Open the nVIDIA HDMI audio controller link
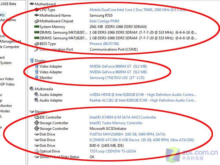Screen dimensions: 220x165 [143, 95]
